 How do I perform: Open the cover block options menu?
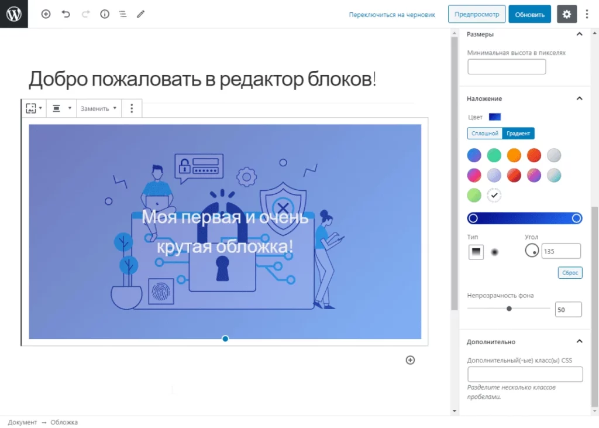(x=132, y=108)
